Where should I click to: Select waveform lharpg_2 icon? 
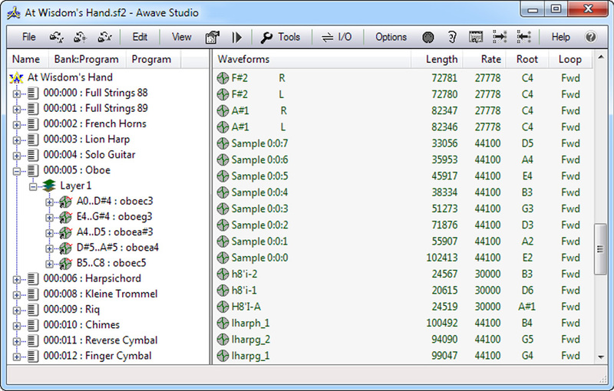(223, 340)
